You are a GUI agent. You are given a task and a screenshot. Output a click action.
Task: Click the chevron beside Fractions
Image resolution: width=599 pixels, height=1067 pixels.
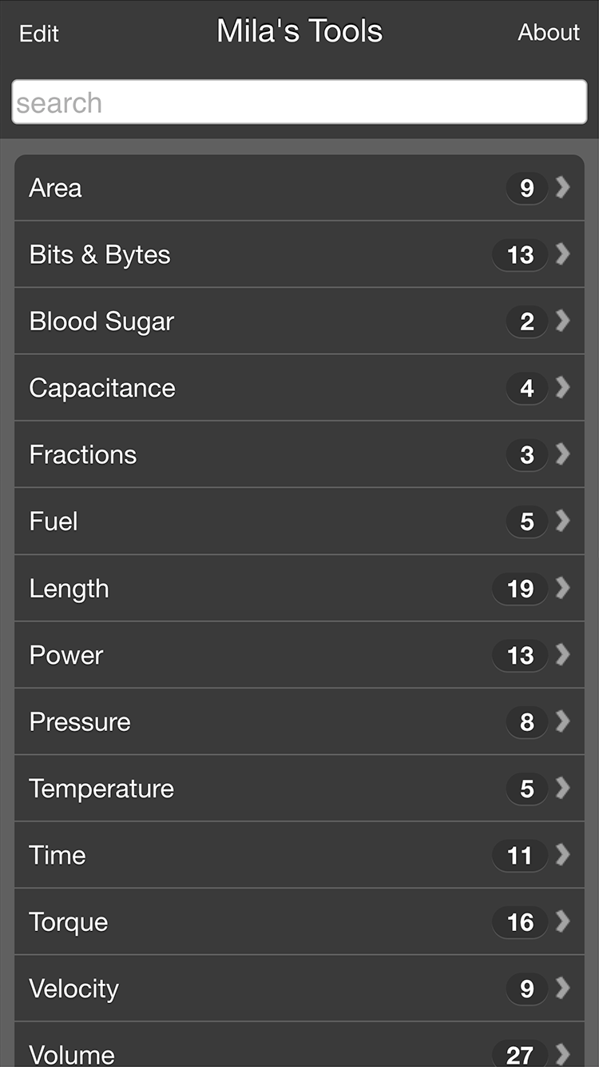(563, 454)
